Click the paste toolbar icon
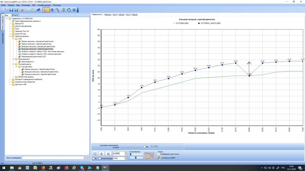The image size is (305, 171). [33, 10]
